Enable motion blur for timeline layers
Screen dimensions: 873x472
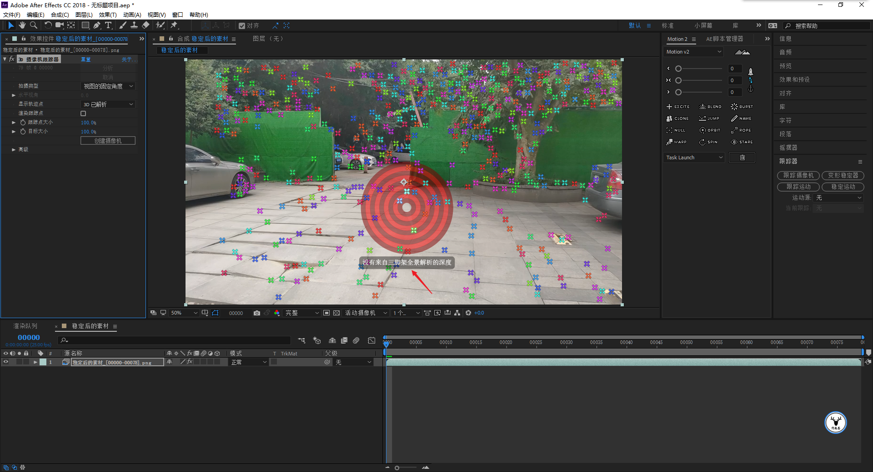click(356, 340)
